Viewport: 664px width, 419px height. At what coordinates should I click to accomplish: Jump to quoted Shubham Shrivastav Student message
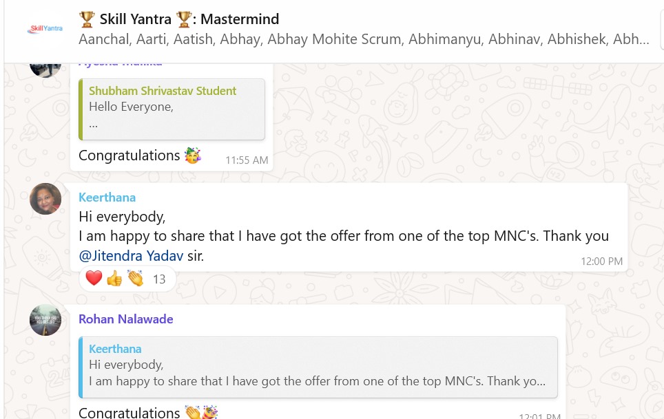coord(172,109)
